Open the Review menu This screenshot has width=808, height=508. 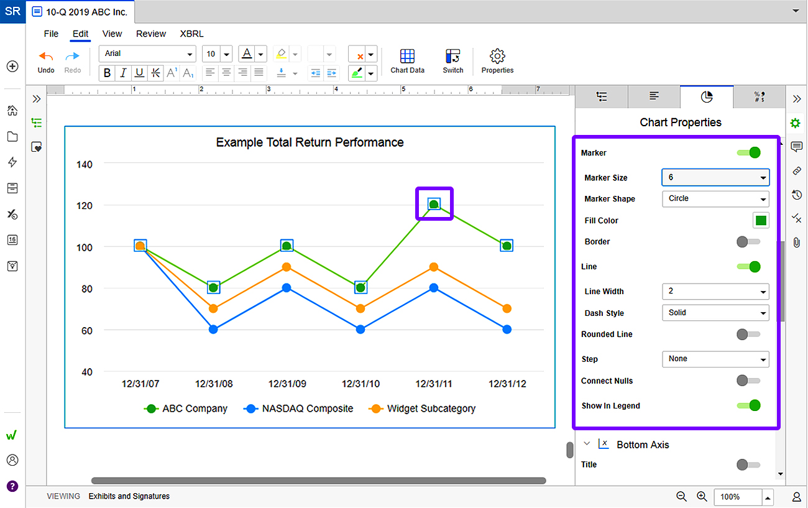coord(151,34)
